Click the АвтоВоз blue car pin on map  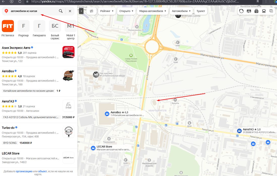tap(107, 114)
